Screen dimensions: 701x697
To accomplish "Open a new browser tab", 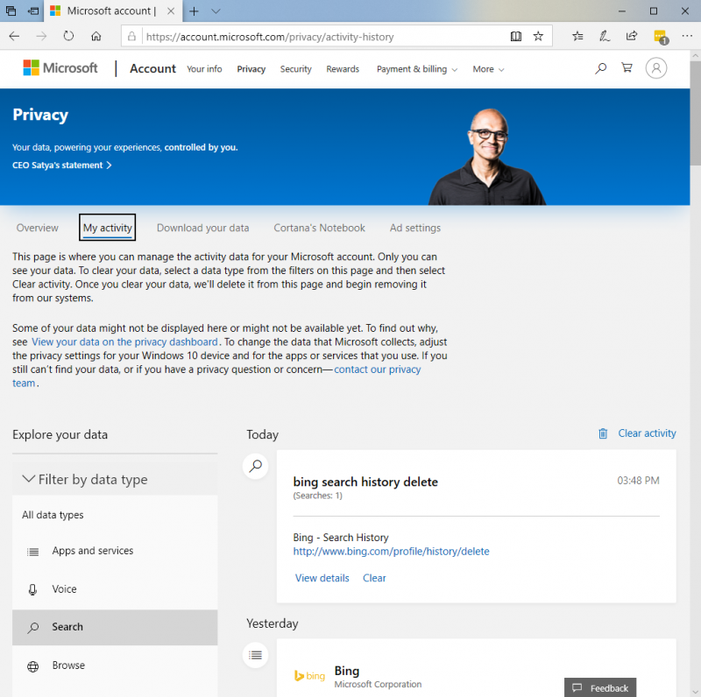I will click(x=194, y=11).
